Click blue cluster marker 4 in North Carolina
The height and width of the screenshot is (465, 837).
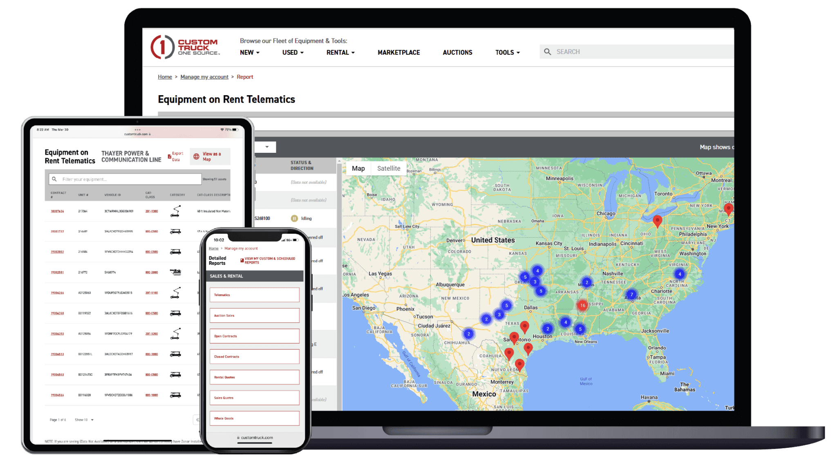(x=680, y=274)
